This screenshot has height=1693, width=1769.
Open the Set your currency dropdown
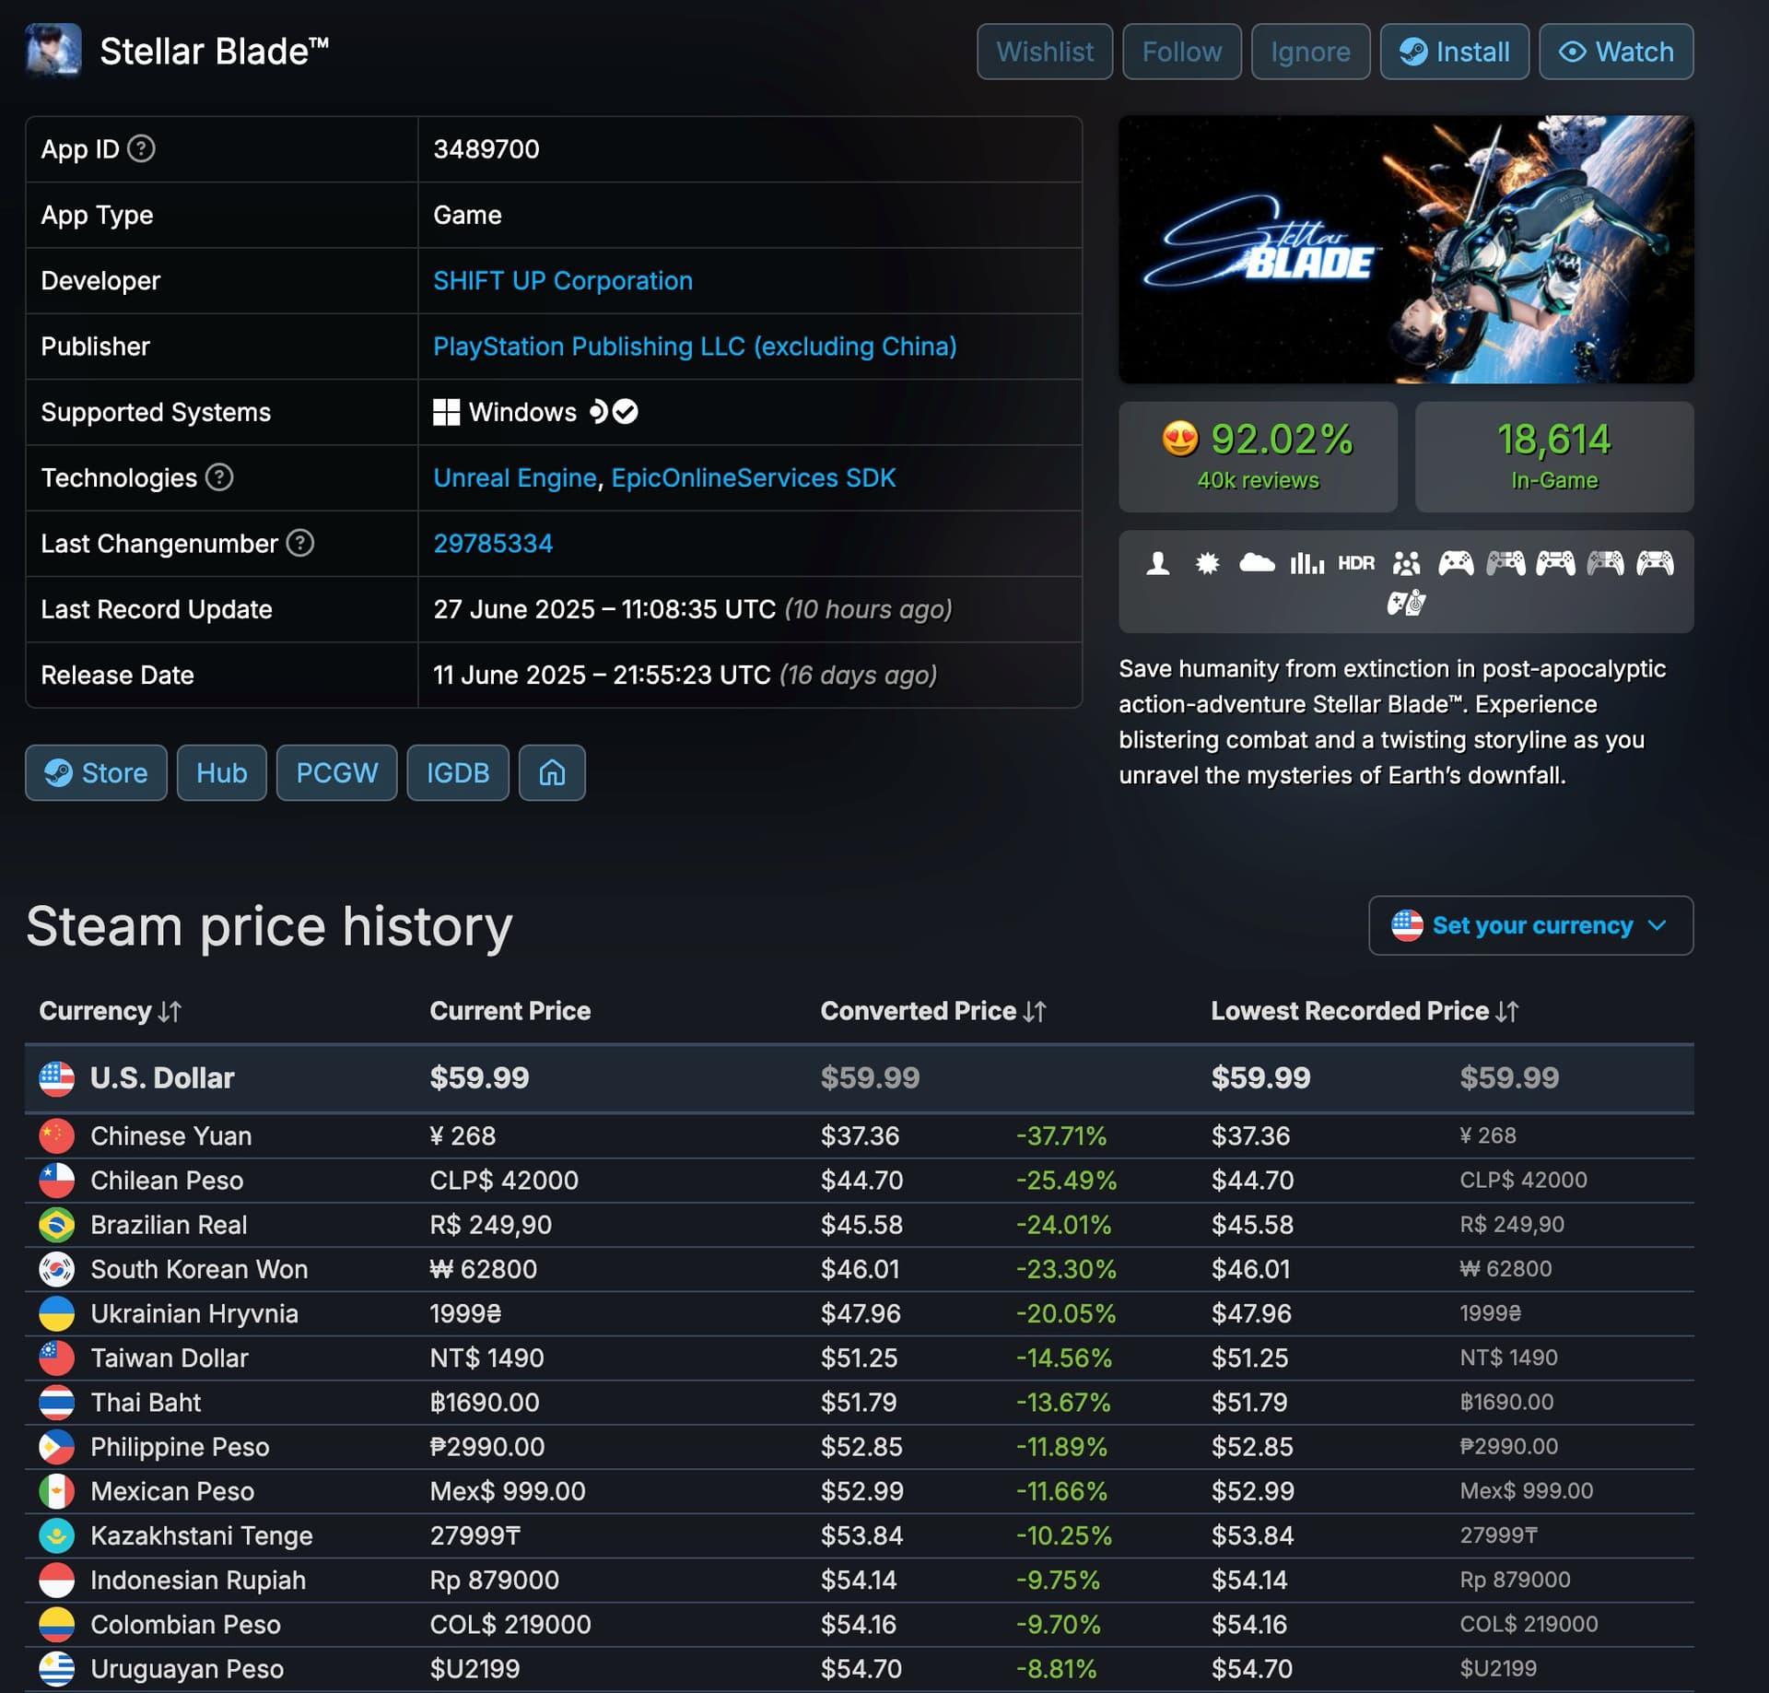point(1530,925)
